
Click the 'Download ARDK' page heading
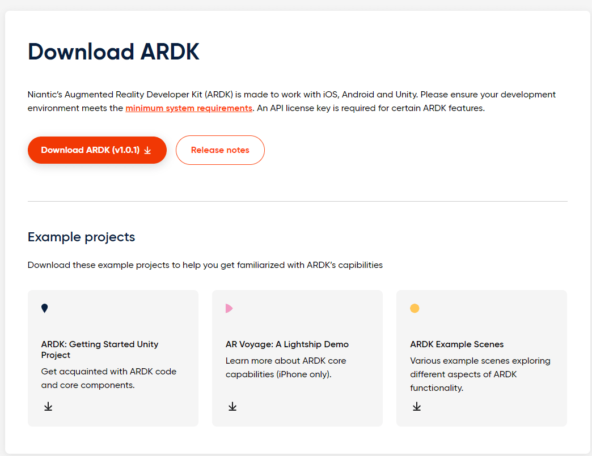(x=113, y=52)
